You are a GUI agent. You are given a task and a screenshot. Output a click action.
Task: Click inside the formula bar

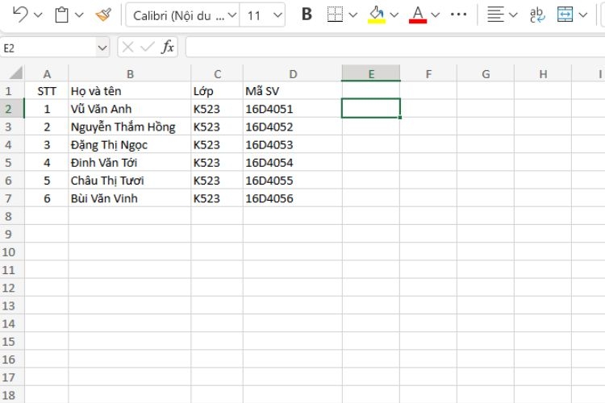tap(395, 47)
